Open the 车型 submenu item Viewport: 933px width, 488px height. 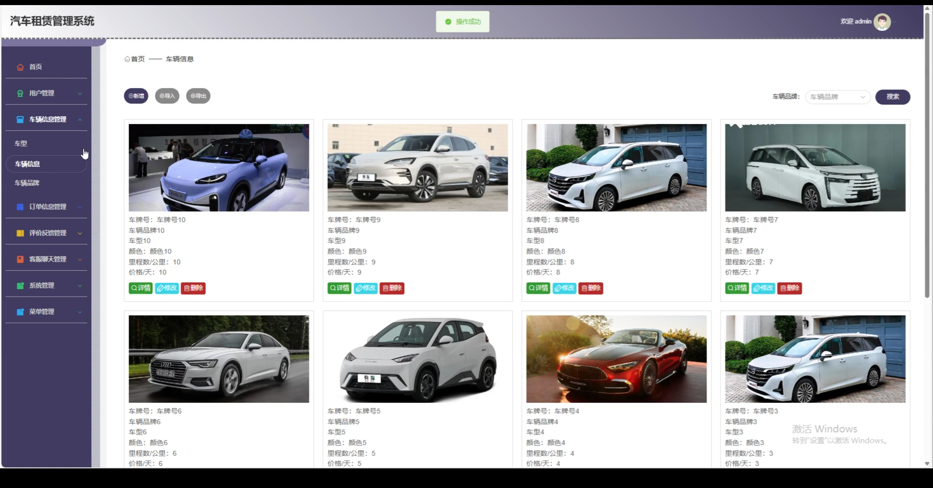[21, 143]
